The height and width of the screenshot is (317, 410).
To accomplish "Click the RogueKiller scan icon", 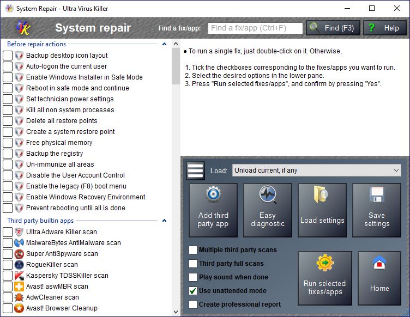I will tap(19, 265).
